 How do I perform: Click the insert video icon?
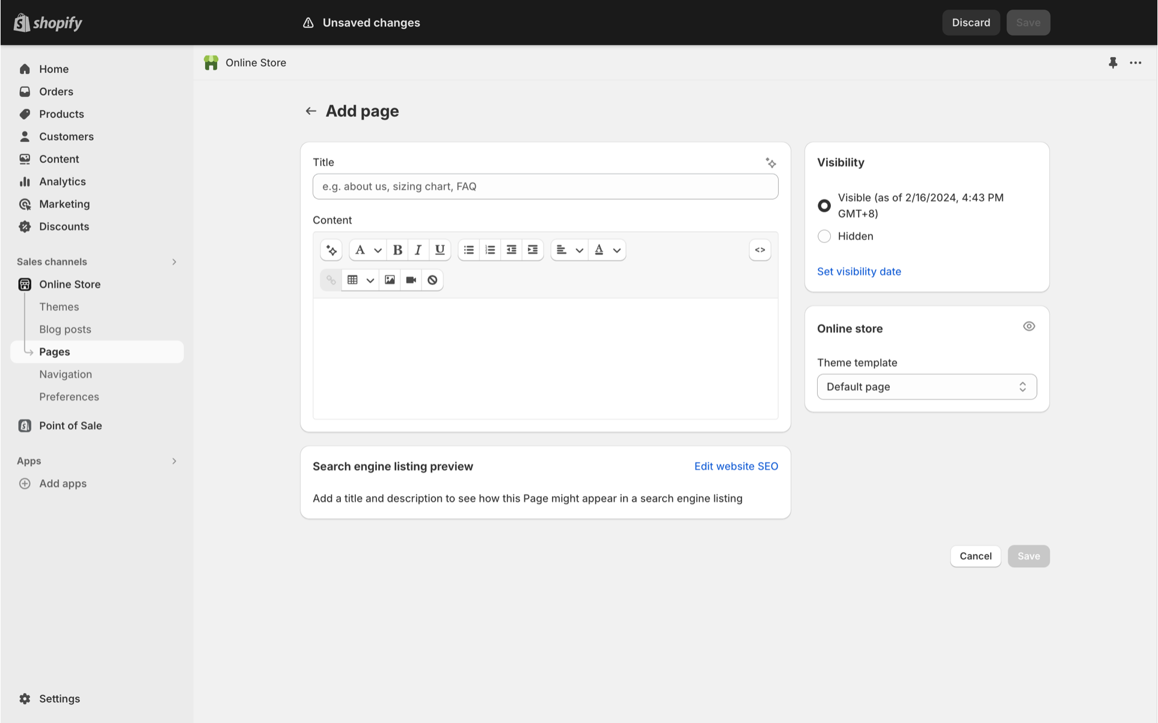coord(411,280)
